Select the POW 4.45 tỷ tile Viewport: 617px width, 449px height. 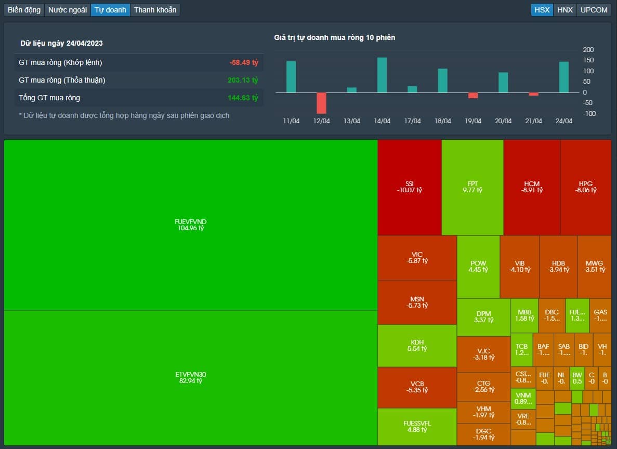point(478,267)
